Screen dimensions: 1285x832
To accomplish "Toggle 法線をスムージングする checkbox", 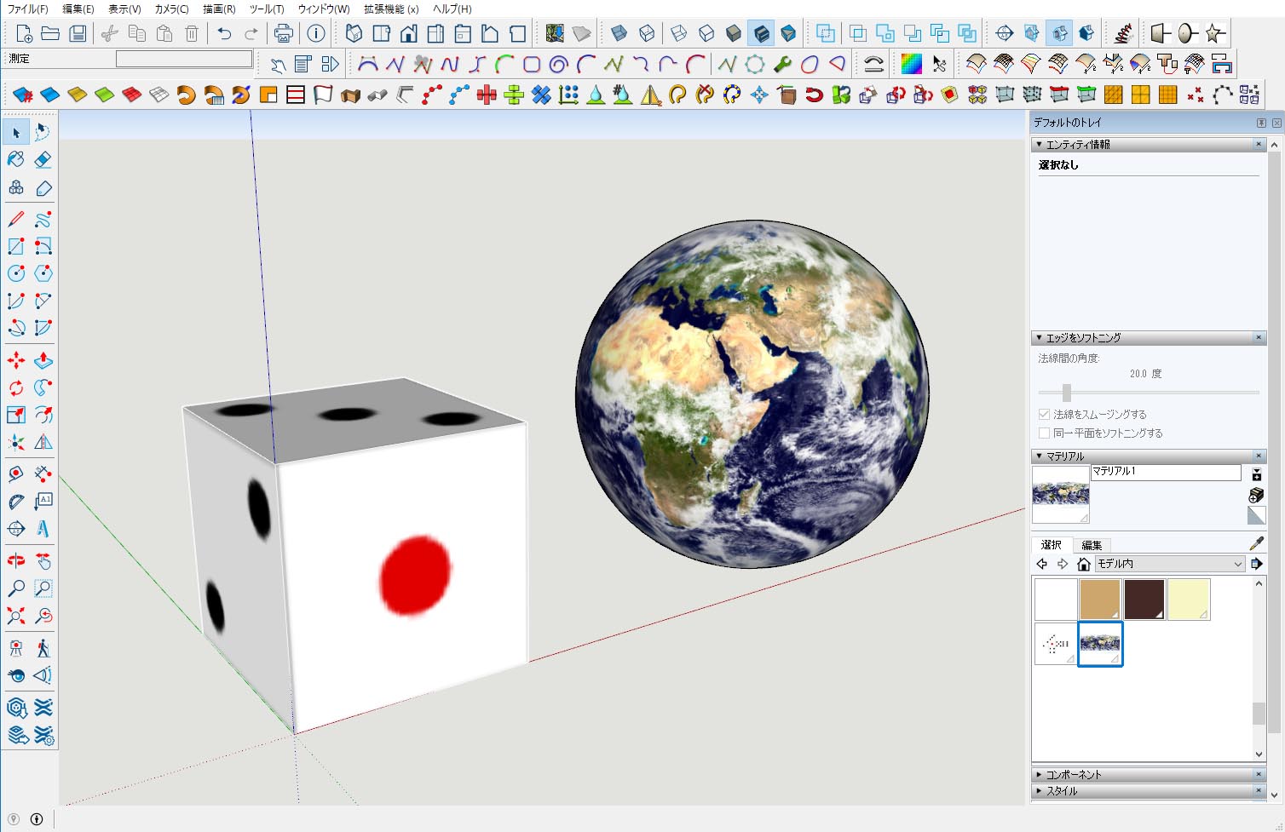I will tap(1044, 414).
